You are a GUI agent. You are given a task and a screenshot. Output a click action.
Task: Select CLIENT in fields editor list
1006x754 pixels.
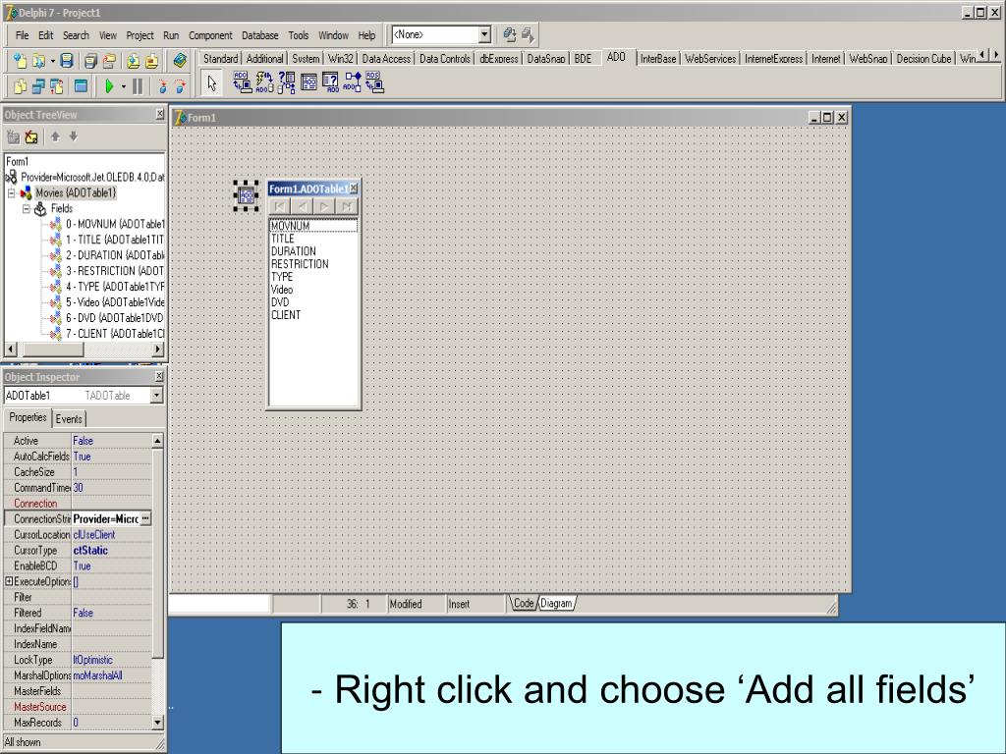(286, 315)
